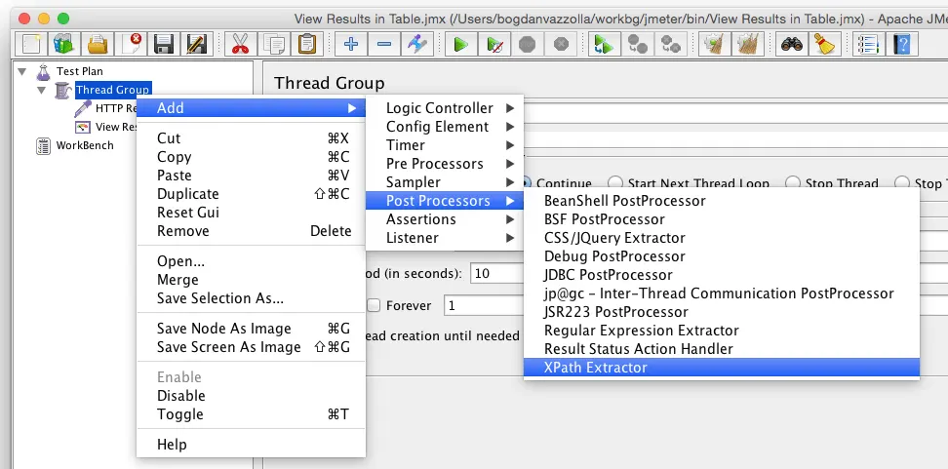Click Remove in the context menu
The image size is (948, 469).
[x=251, y=231]
